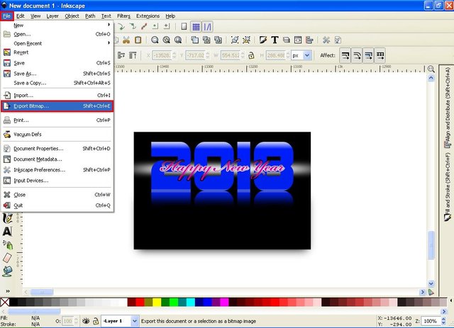Click the Inkscape Preferences wrench icon in toolbar
Viewport: 454px width, 328px height.
tap(326, 40)
